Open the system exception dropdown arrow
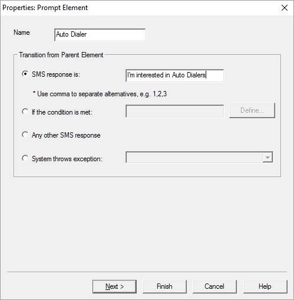 [267, 157]
